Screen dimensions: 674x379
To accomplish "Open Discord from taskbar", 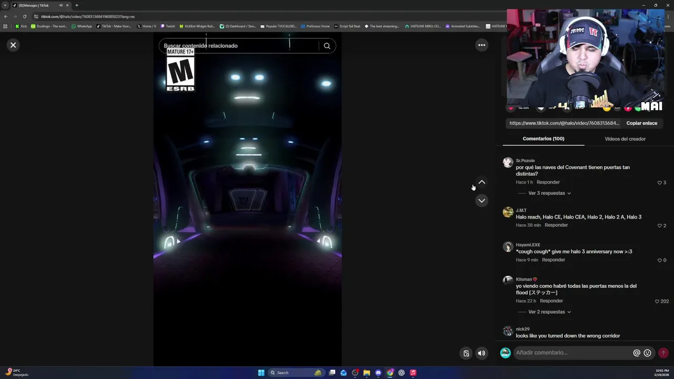I will tap(378, 373).
